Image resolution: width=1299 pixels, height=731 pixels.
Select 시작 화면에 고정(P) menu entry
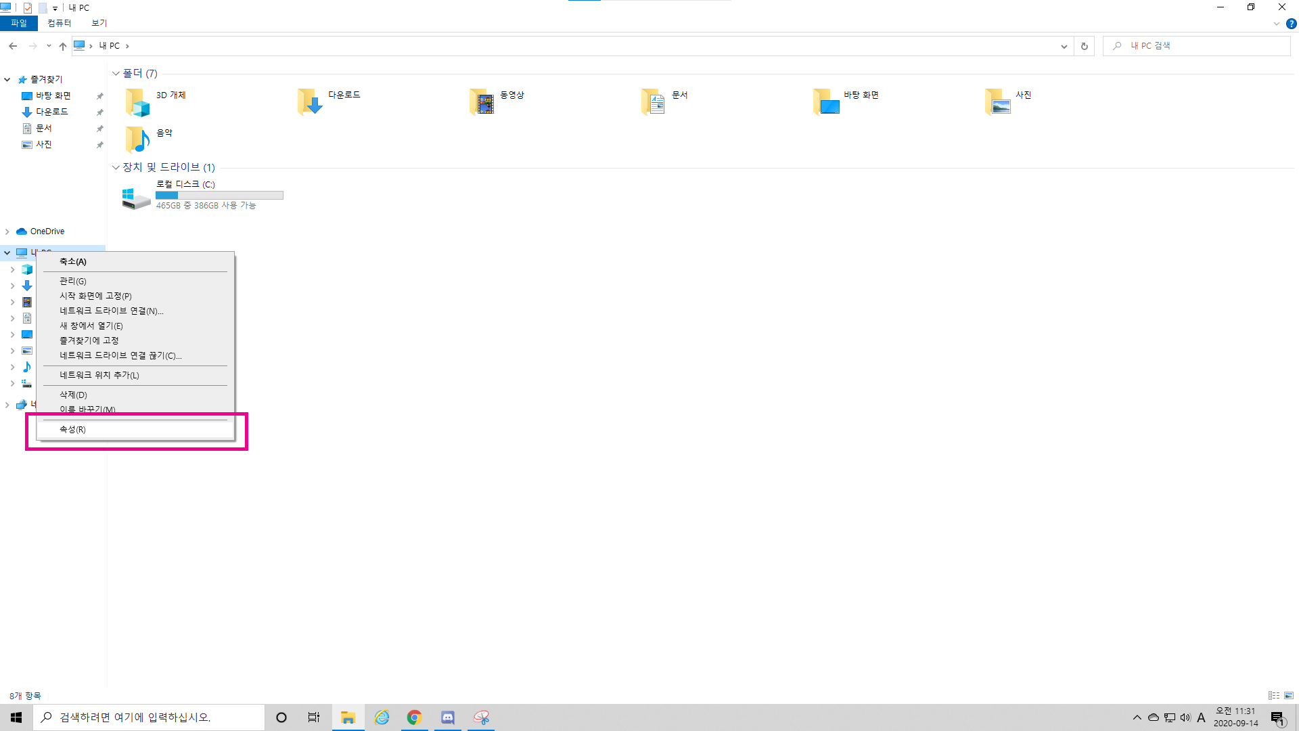point(135,296)
